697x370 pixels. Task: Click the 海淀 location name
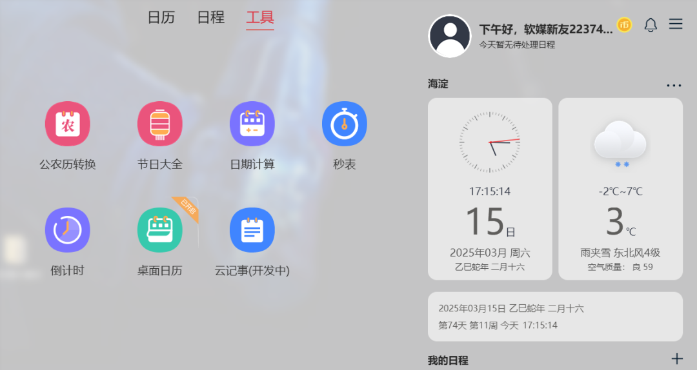pyautogui.click(x=438, y=84)
